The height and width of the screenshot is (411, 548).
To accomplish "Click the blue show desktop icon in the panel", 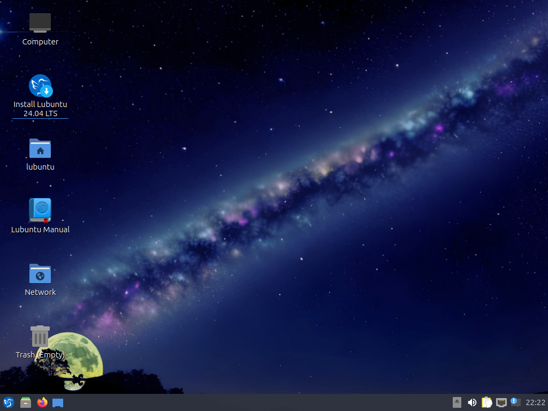I will click(58, 402).
